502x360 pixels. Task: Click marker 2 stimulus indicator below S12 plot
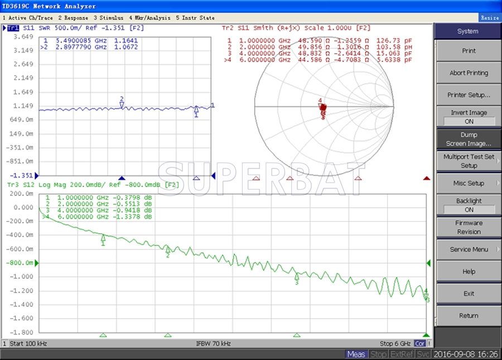[168, 335]
